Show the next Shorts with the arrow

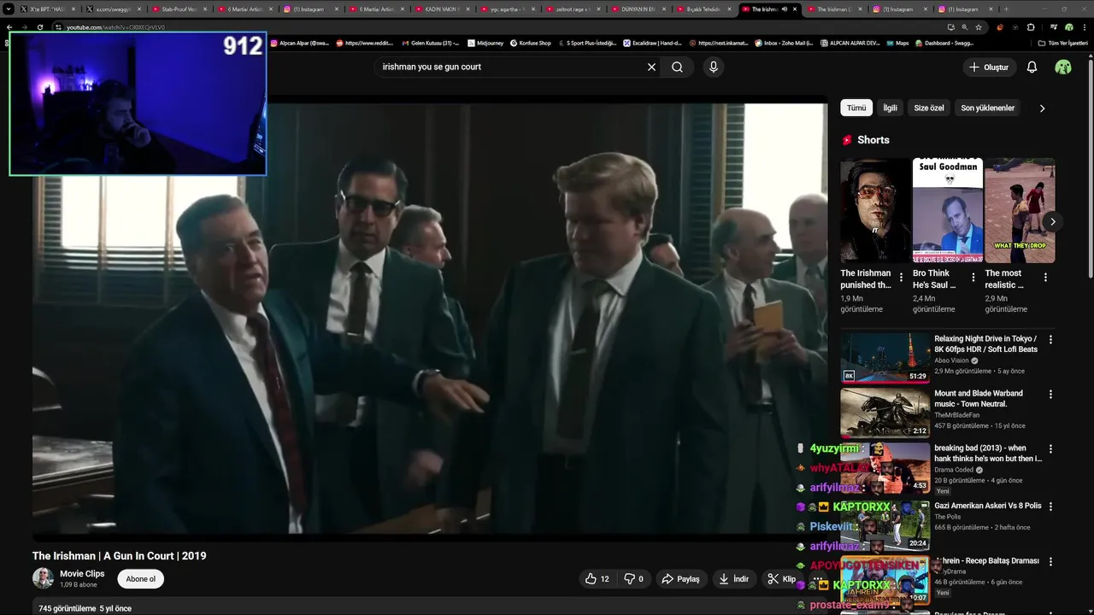pyautogui.click(x=1052, y=221)
